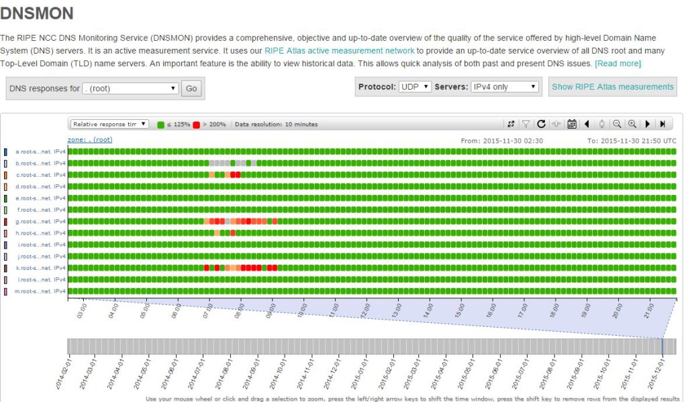Jump to latest data with skip-end arrow
Viewport: 690px width, 402px height.
[662, 124]
